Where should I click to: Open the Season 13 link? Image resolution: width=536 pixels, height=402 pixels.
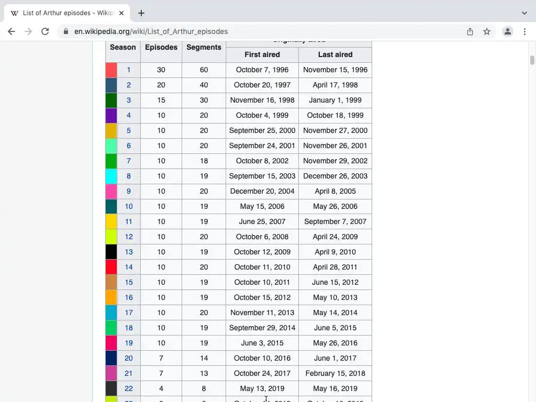coord(129,252)
